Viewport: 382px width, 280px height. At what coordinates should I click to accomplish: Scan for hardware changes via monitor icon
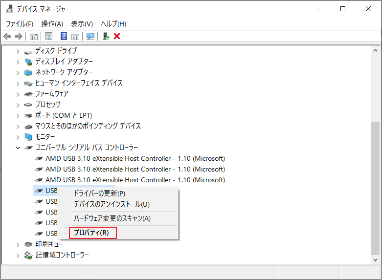pyautogui.click(x=90, y=37)
